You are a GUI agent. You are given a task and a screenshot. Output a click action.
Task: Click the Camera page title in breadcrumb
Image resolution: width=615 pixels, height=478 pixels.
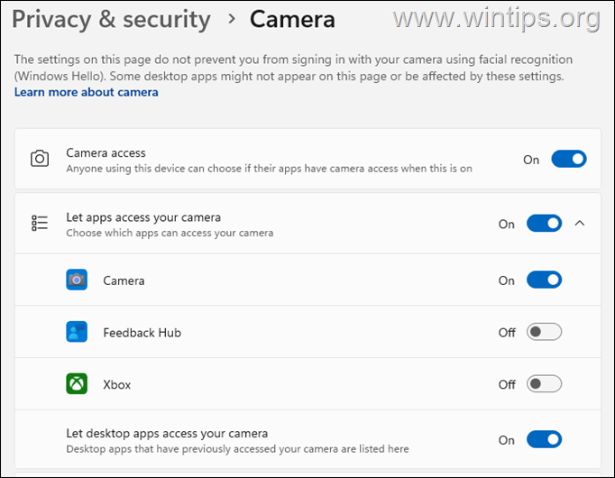tap(292, 19)
